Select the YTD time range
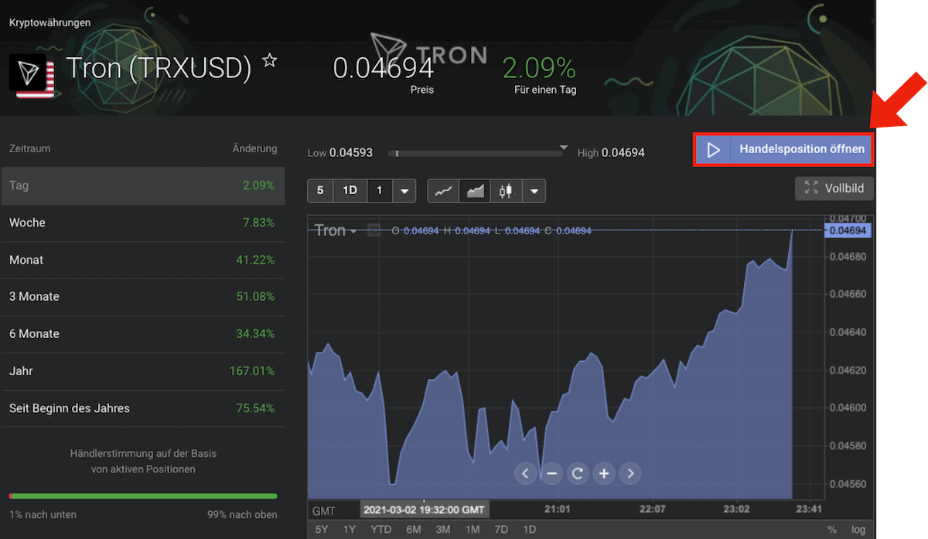Screen dimensions: 928x539 click(x=380, y=530)
